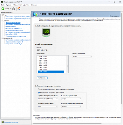Open the Справка menu

[34, 5]
